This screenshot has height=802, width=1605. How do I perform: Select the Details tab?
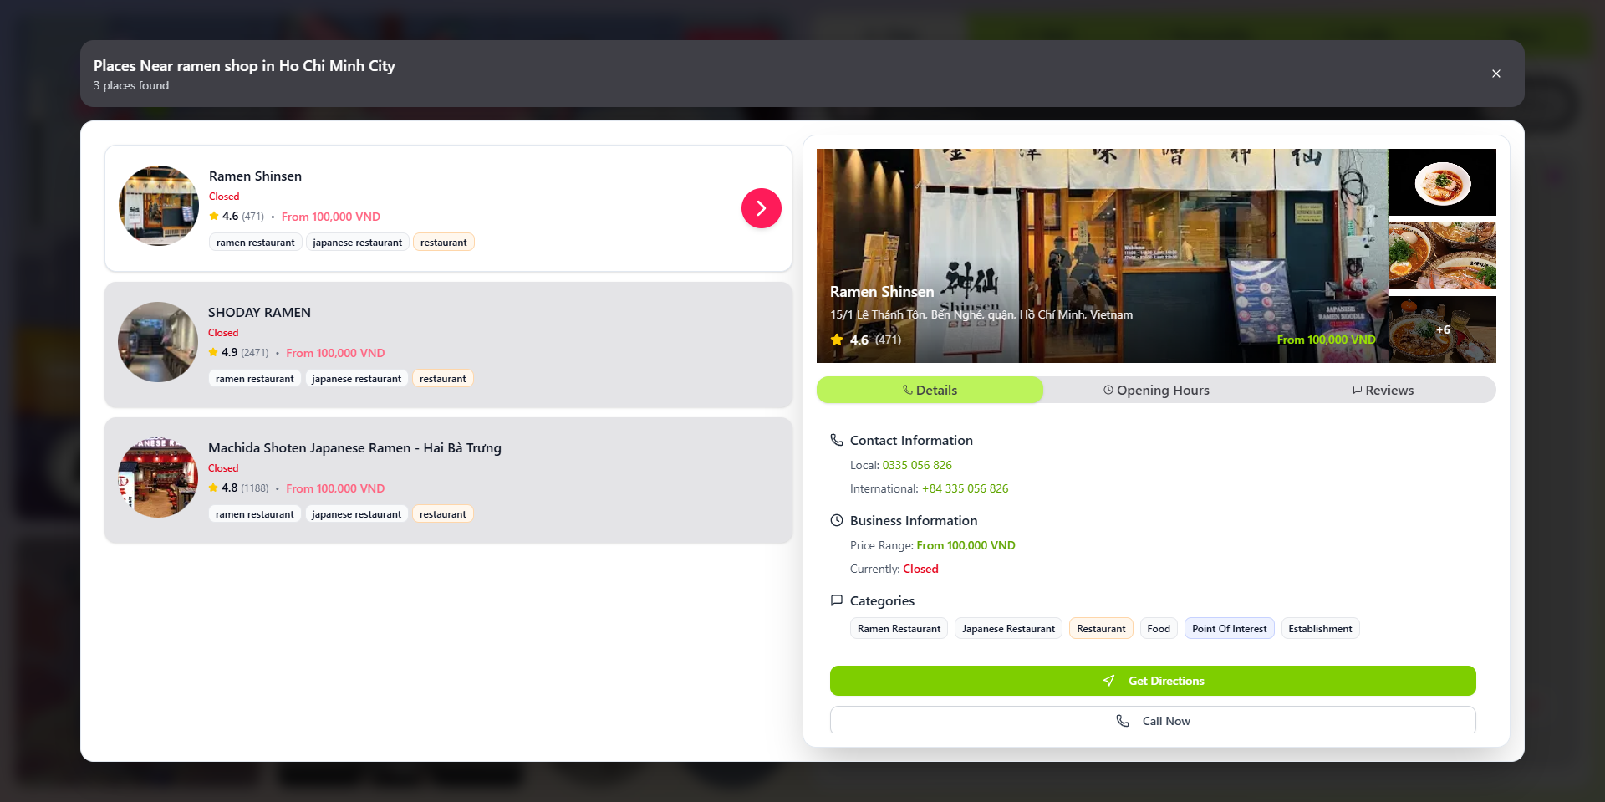pos(930,391)
